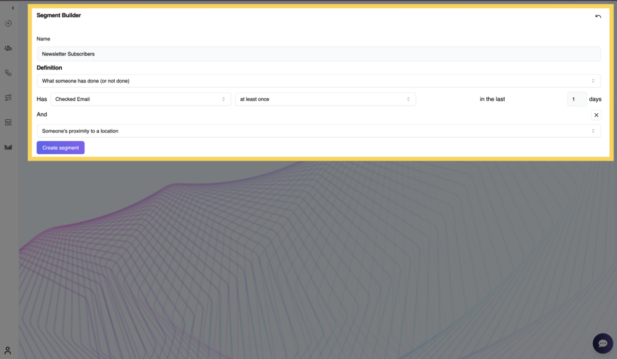Screen dimensions: 617x359
Task: Click the 'Name' label
Action: click(43, 39)
